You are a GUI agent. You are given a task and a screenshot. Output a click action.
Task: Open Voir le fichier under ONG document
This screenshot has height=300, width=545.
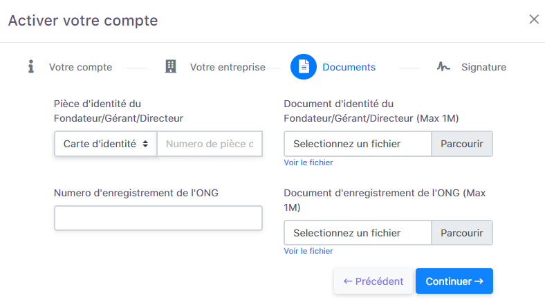coord(308,251)
